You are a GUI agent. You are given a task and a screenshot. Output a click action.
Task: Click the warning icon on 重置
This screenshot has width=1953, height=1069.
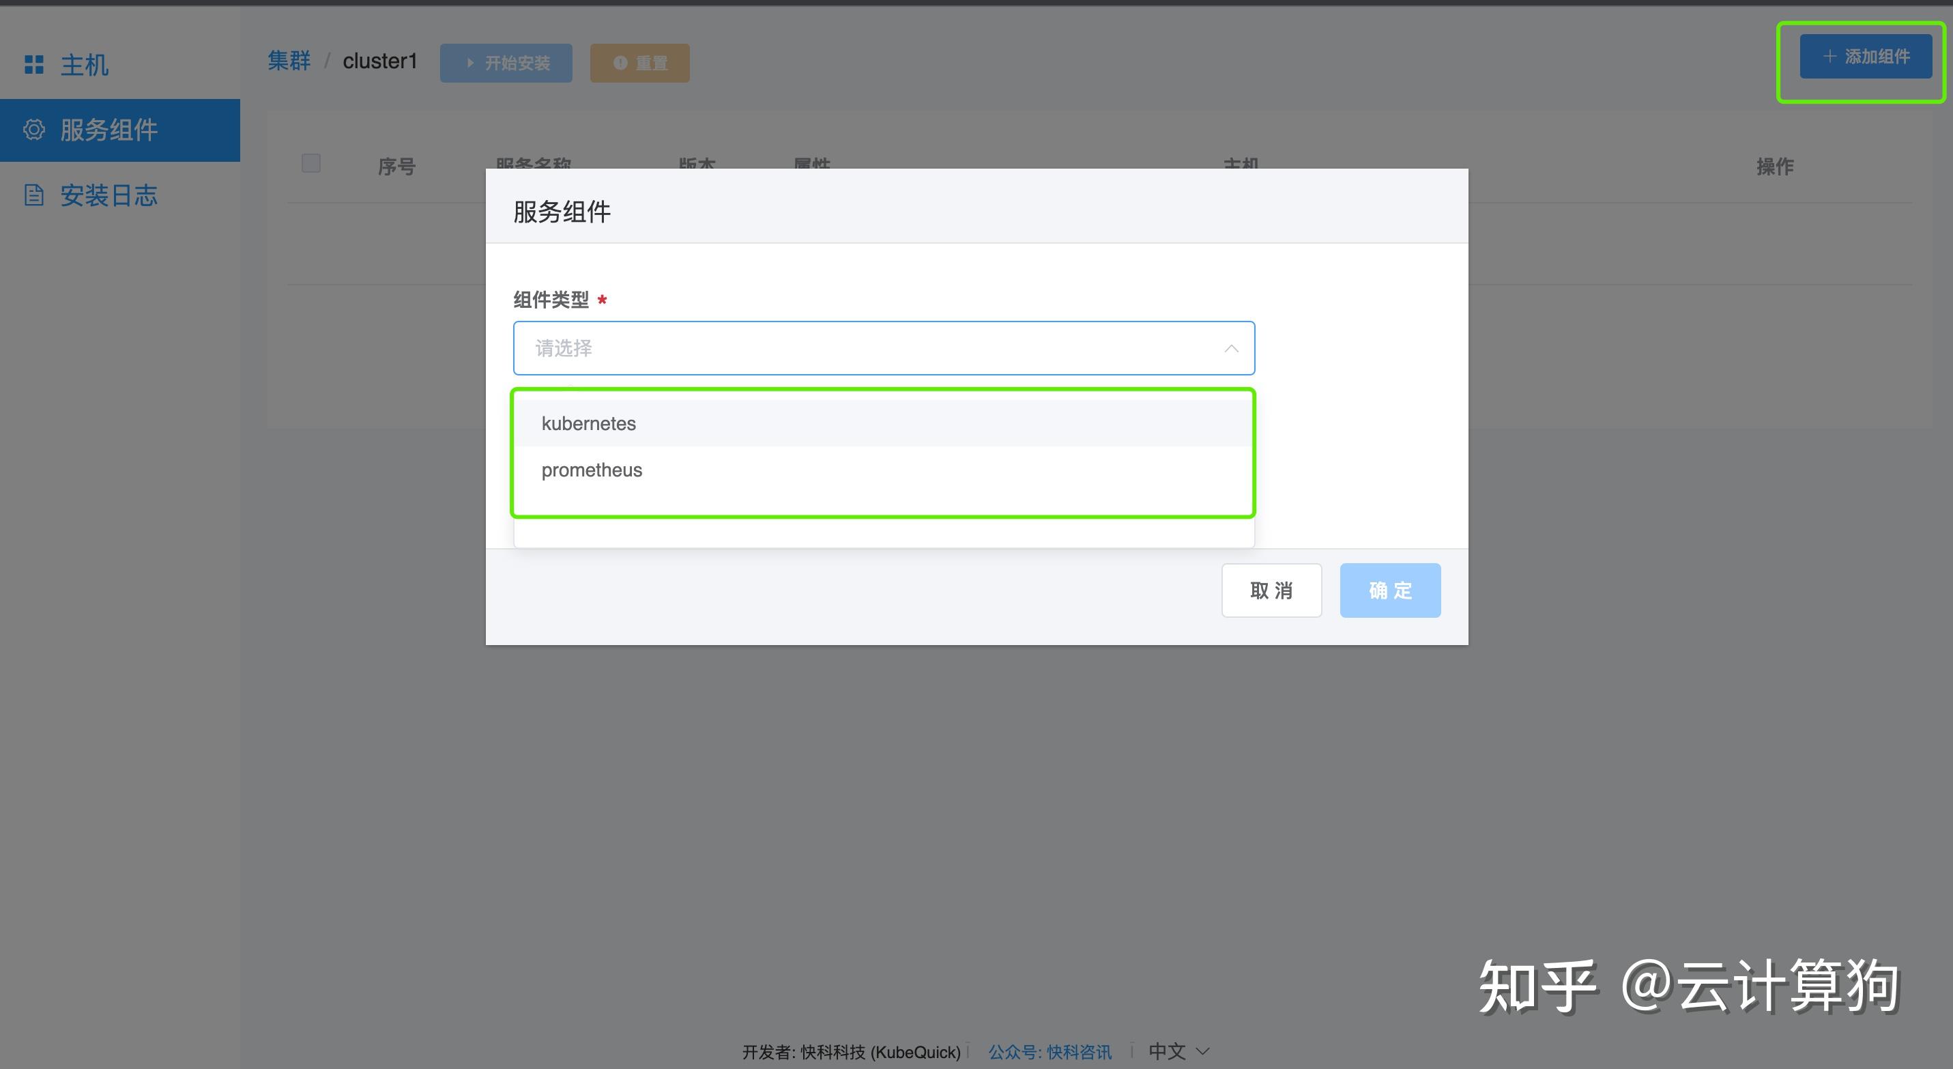pyautogui.click(x=620, y=63)
